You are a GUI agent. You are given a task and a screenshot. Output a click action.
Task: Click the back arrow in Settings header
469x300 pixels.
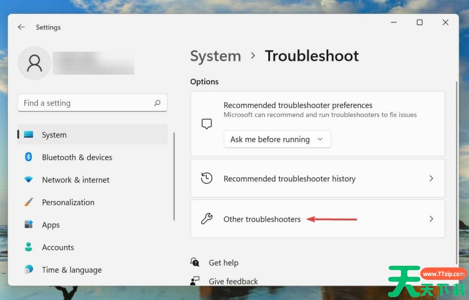21,27
